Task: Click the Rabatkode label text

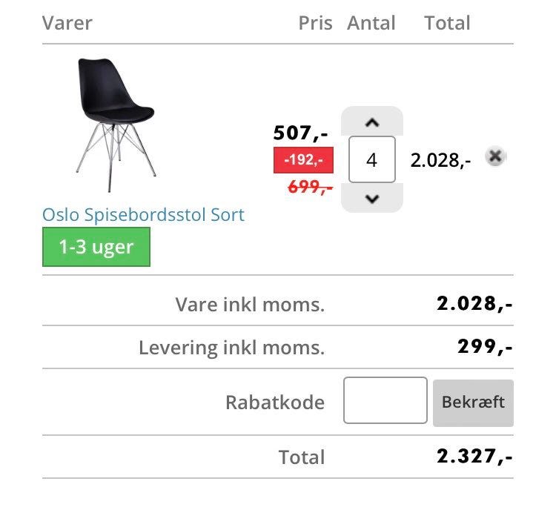Action: click(x=275, y=403)
